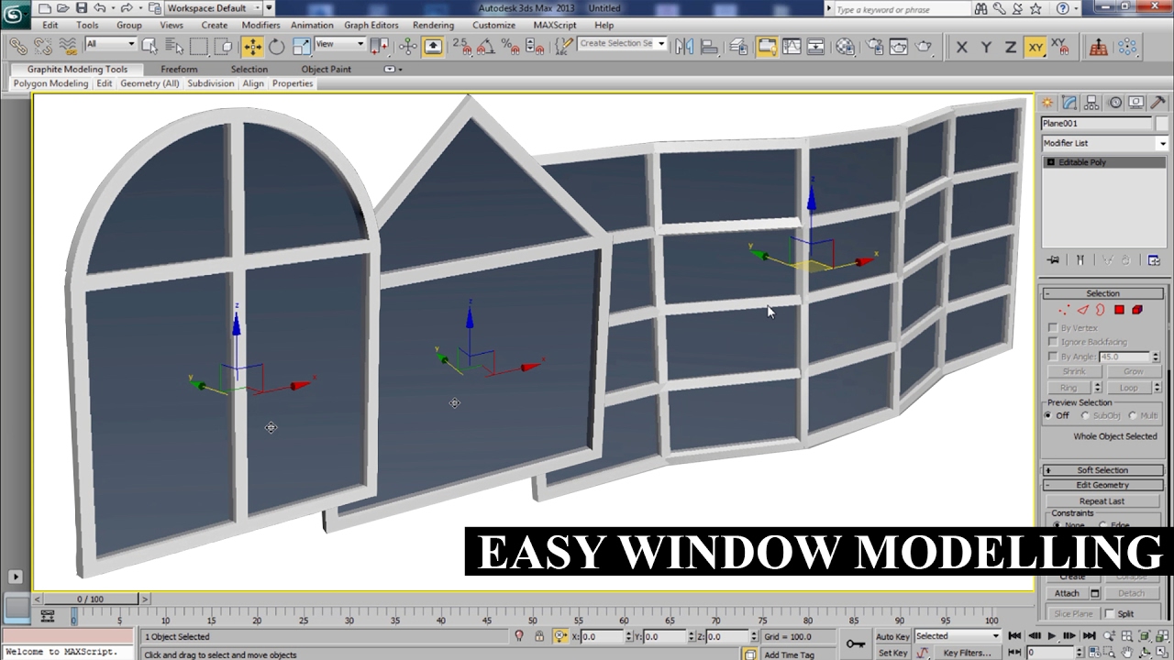
Task: Click the Mirror tool icon
Action: pos(684,47)
